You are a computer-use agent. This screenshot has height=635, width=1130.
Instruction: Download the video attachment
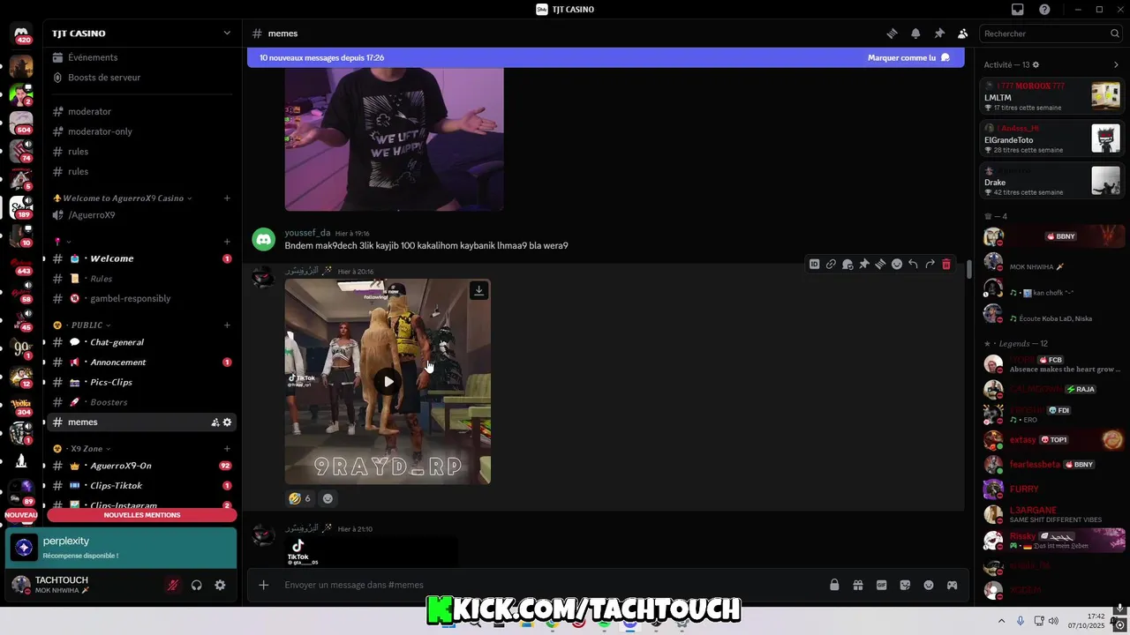pos(478,290)
